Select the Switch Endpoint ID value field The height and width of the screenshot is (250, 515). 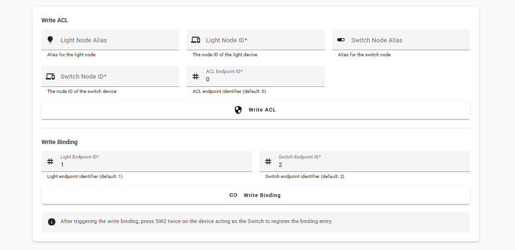pos(365,161)
